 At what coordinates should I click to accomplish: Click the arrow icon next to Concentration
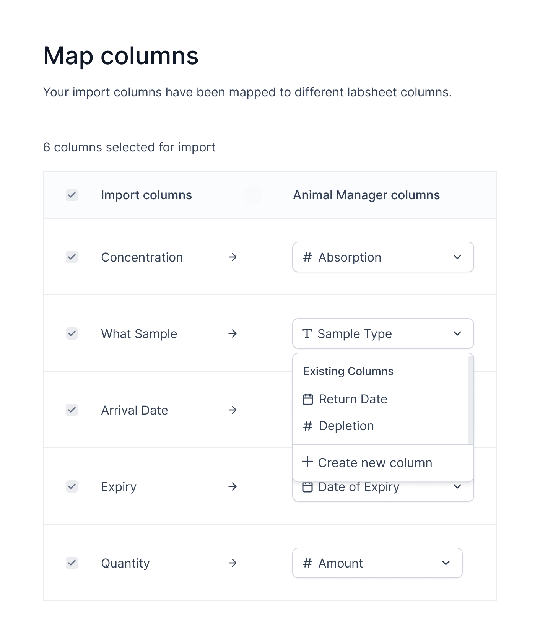point(233,257)
